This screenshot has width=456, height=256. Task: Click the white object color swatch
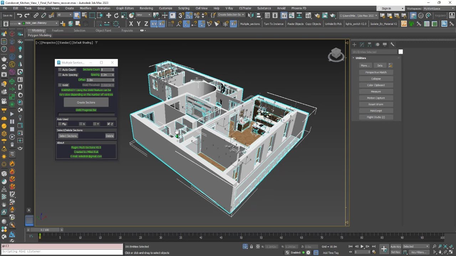pyautogui.click(x=400, y=52)
